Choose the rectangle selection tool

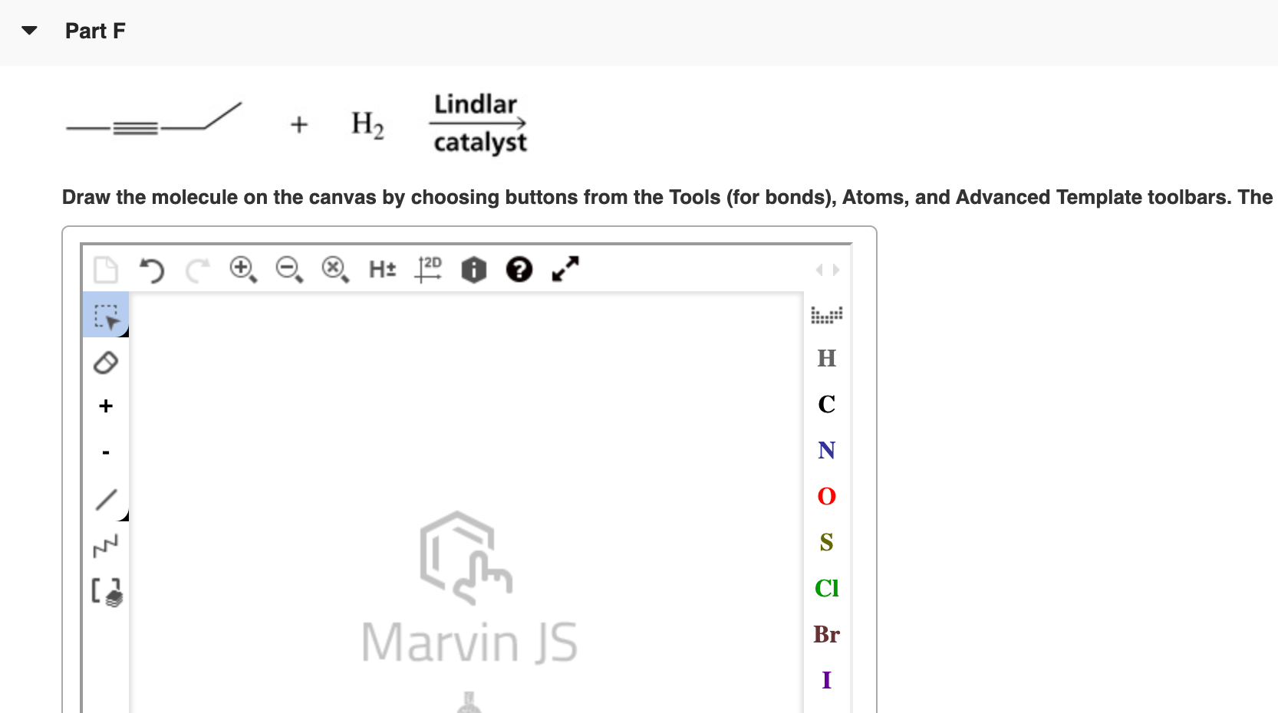tap(106, 315)
